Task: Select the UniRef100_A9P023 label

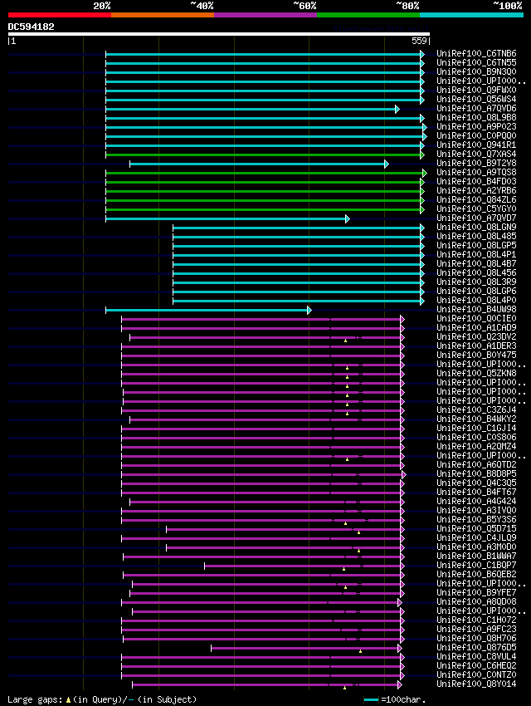Action: coord(476,126)
